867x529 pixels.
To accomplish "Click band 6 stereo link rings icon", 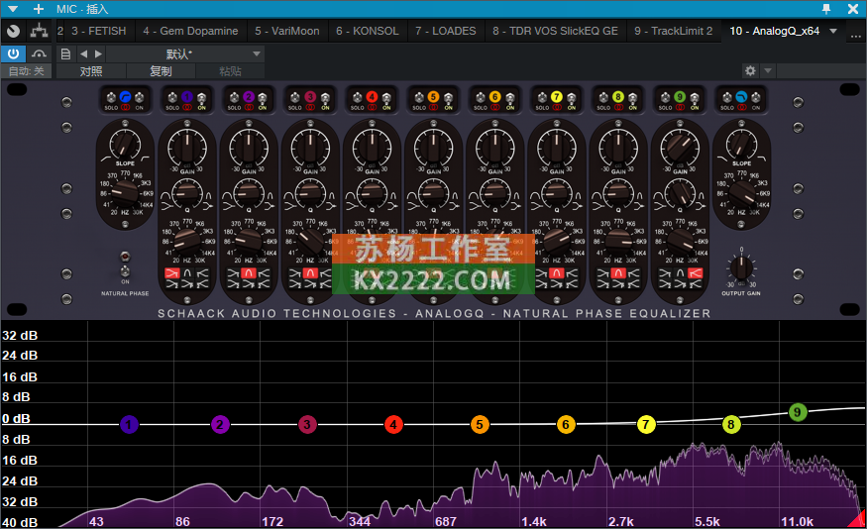I will 495,108.
